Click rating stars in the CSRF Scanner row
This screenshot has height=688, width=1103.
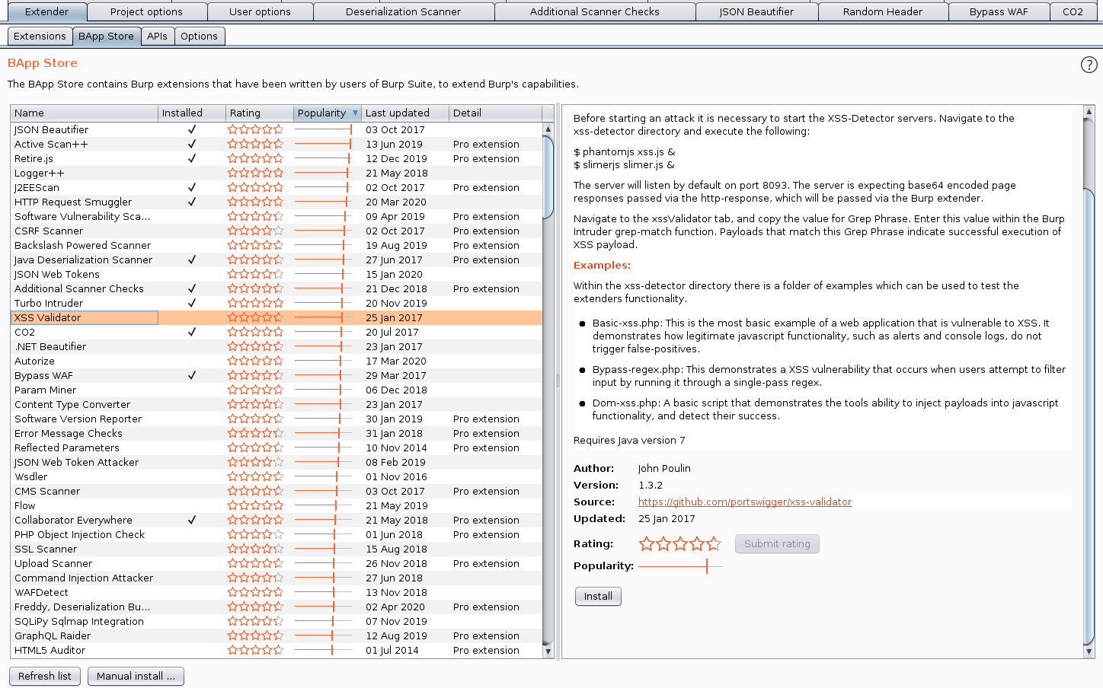255,231
